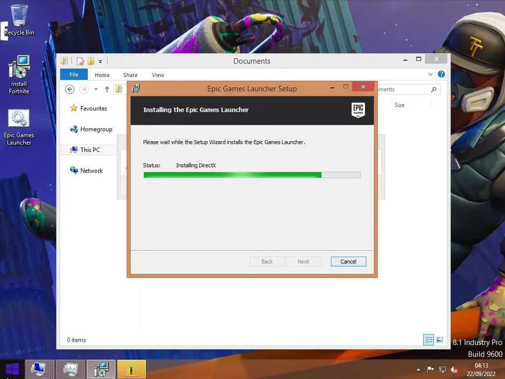Image resolution: width=505 pixels, height=379 pixels.
Task: Open recent locations dropdown arrow in Explorer
Action: click(96, 89)
